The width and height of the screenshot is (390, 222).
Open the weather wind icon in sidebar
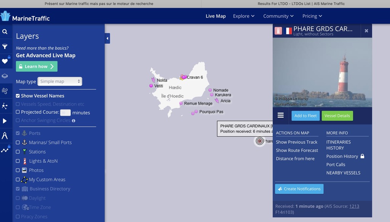tap(5, 91)
